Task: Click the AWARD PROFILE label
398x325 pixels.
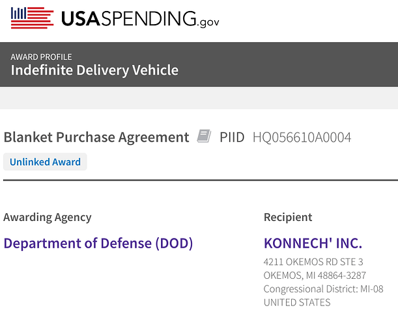Action: coord(41,57)
